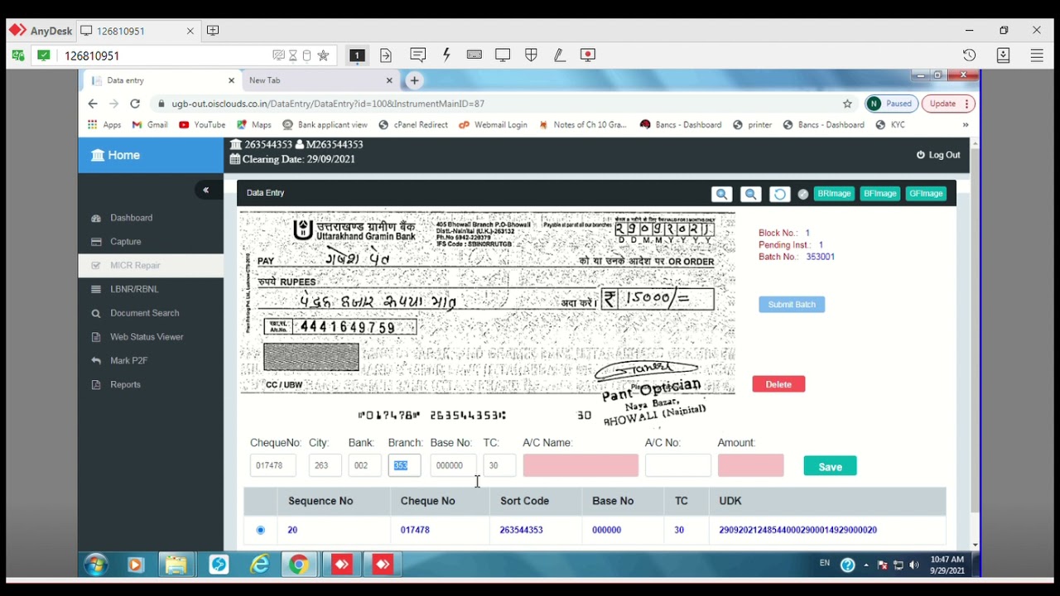This screenshot has height=596, width=1060.
Task: Collapse sidebar with double-arrow button
Action: pyautogui.click(x=206, y=190)
